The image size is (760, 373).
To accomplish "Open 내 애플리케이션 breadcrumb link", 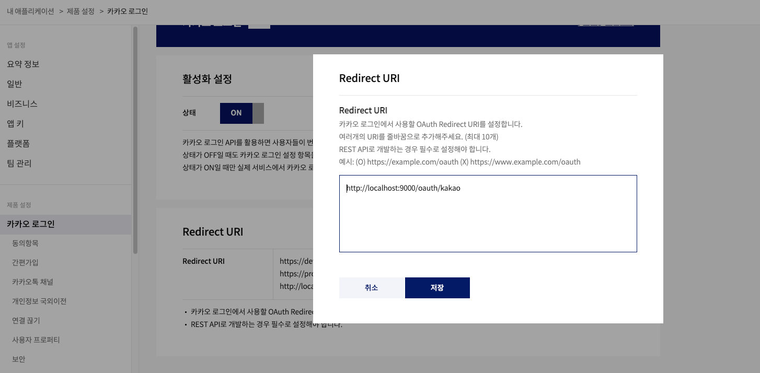I will point(30,11).
